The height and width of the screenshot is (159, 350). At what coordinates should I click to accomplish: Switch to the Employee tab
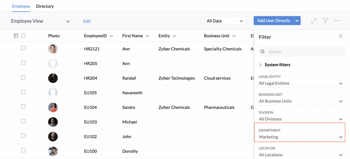(x=21, y=6)
